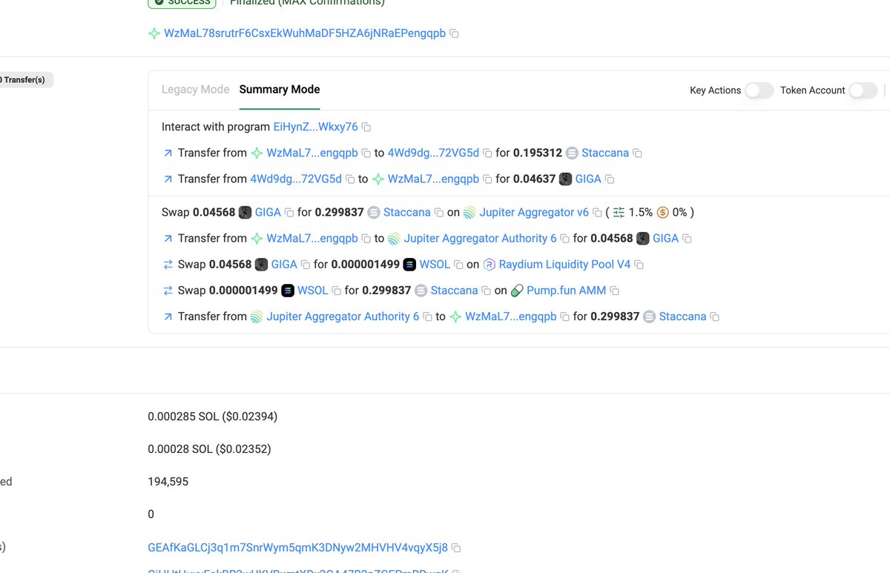Screen dimensions: 890x573
Task: Copy WzMaL7...engqpb in transfer to Jupiter Authority row
Action: click(x=365, y=239)
